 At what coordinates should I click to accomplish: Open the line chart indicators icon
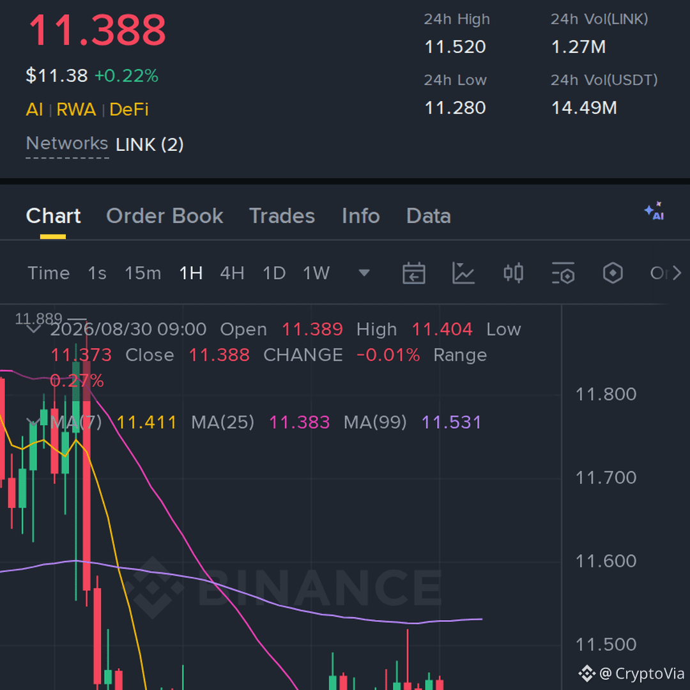[463, 273]
